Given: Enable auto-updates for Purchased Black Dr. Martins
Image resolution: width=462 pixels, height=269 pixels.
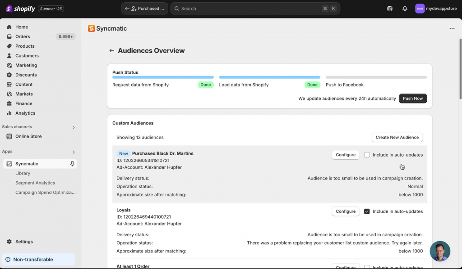Looking at the screenshot, I should click(x=367, y=155).
